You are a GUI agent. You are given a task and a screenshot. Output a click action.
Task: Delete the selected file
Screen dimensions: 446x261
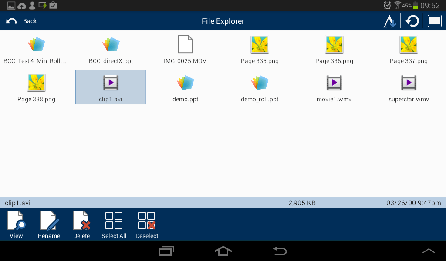point(81,224)
